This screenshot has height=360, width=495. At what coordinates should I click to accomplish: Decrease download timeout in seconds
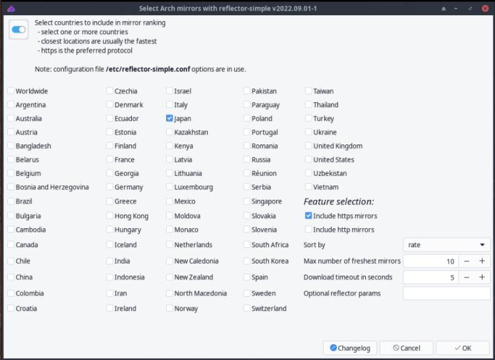[x=467, y=278]
